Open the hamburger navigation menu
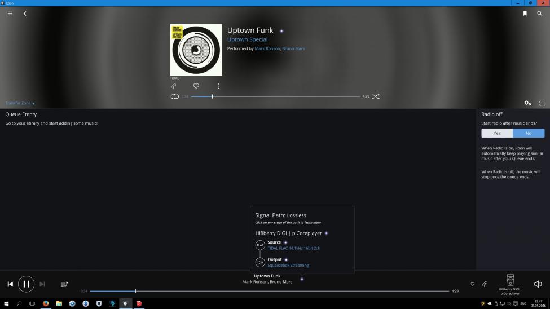Screen dimensions: 550x309 [10, 14]
